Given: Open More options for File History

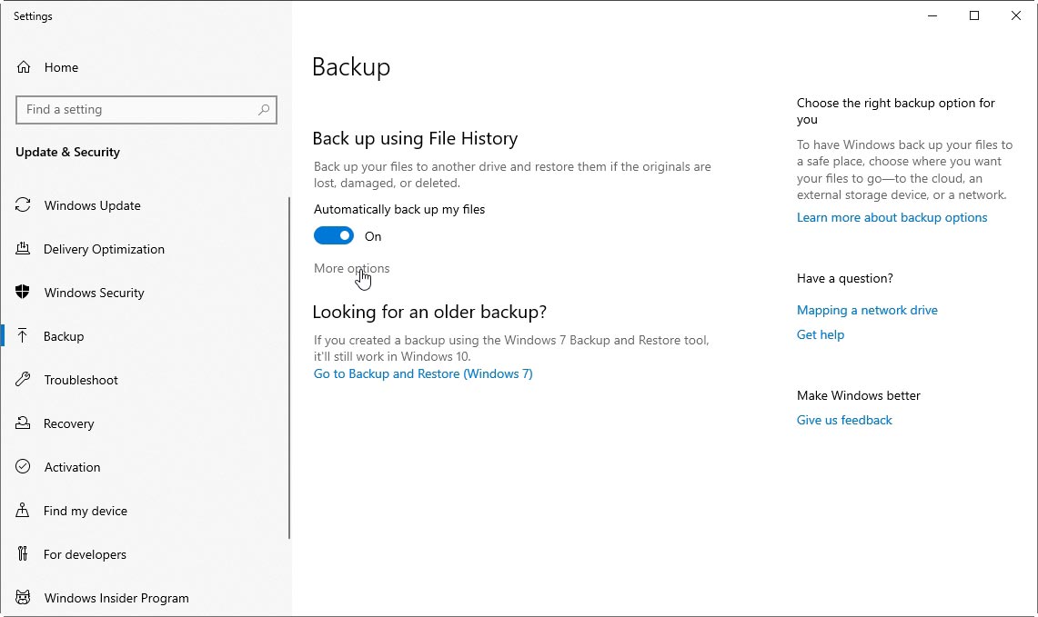Looking at the screenshot, I should pyautogui.click(x=351, y=268).
